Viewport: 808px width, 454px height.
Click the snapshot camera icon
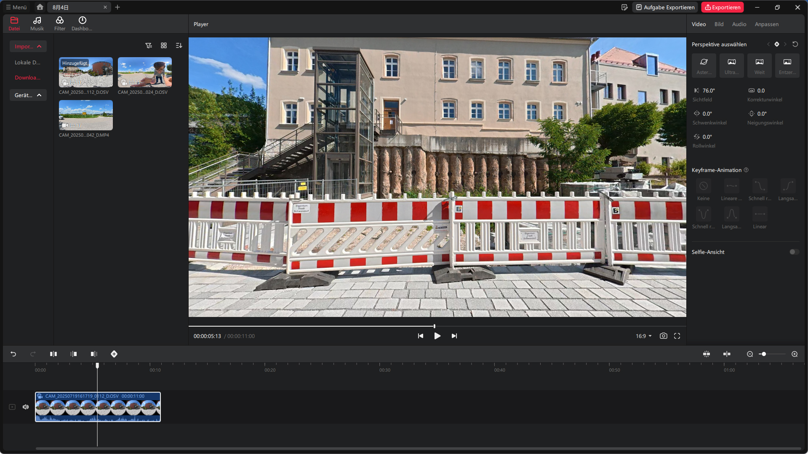point(663,336)
